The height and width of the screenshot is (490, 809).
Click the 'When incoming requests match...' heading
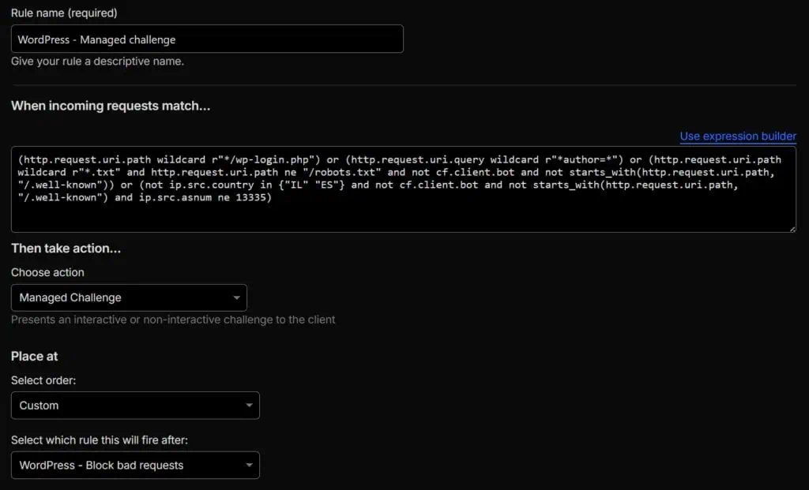[111, 106]
